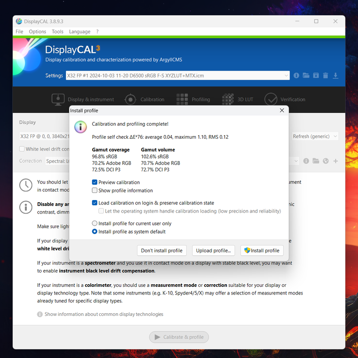Open the X32 FP display selector

click(44, 136)
